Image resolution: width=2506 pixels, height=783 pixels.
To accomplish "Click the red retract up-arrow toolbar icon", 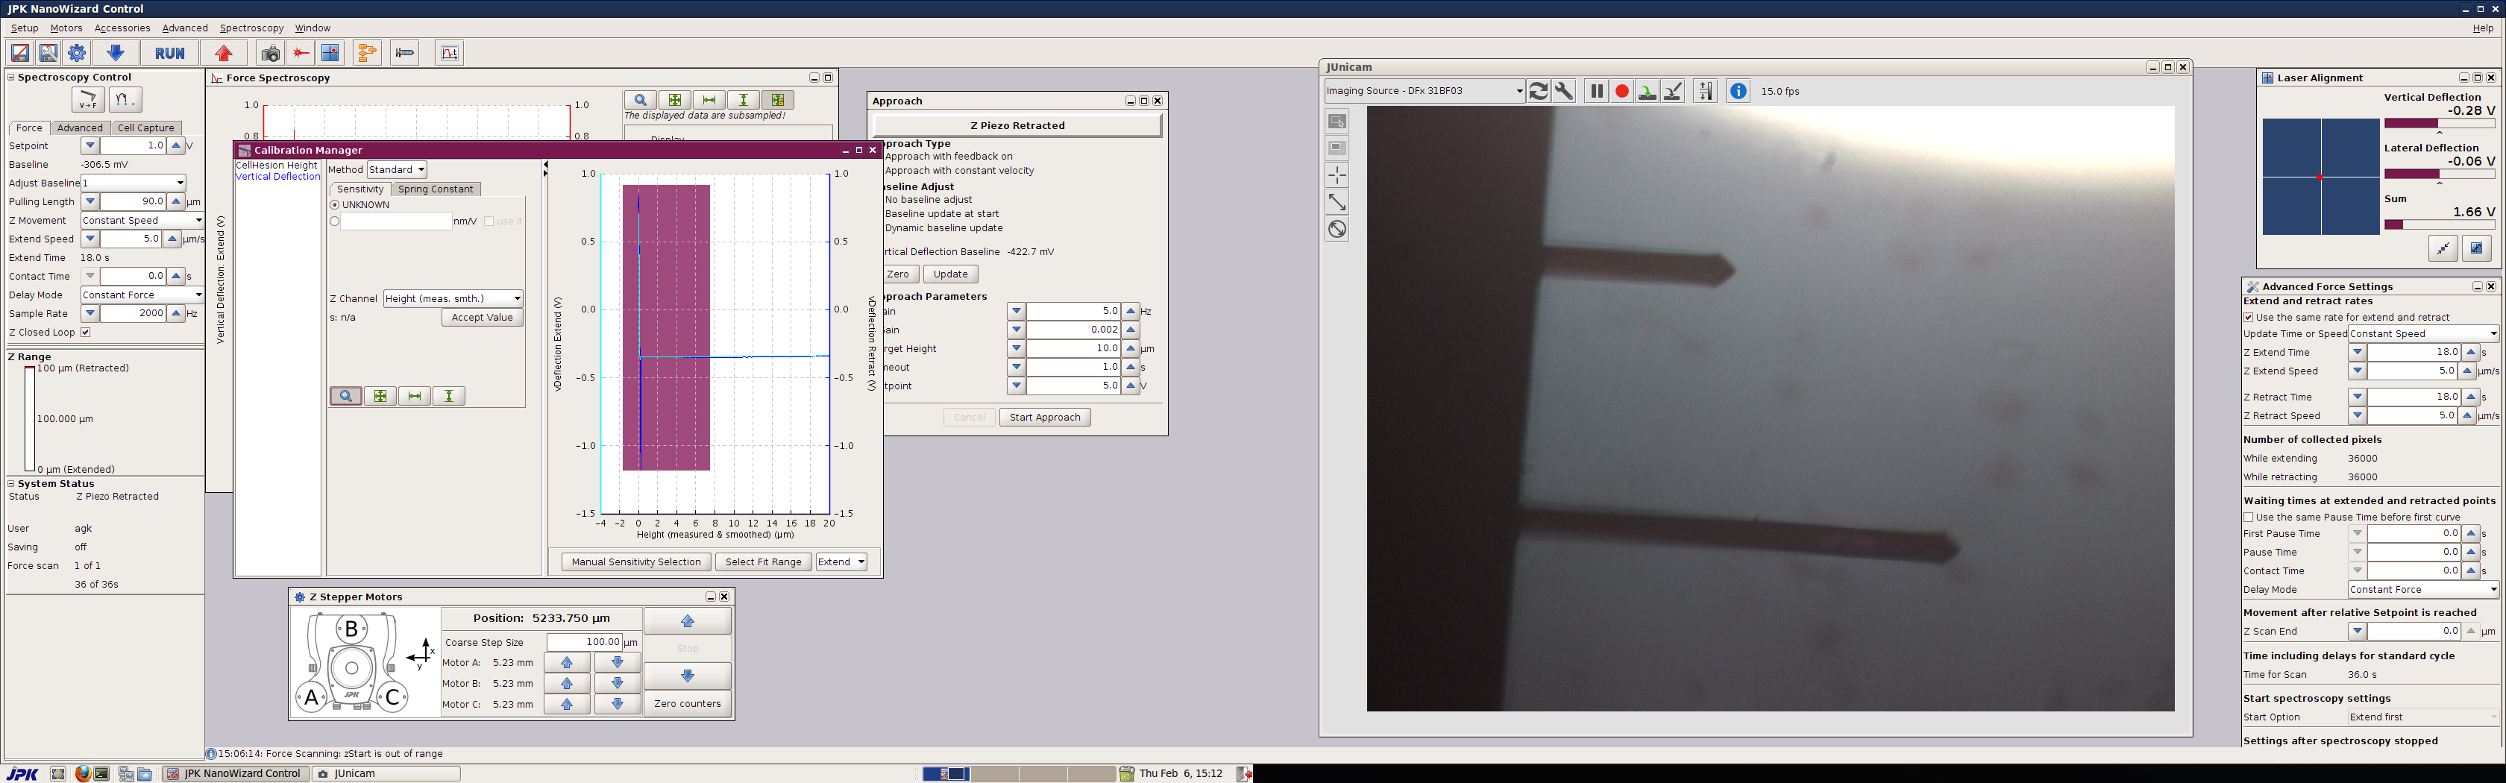I will [224, 54].
